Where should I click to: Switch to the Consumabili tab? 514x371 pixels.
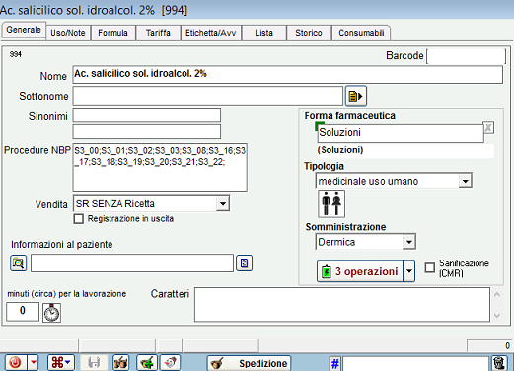point(361,33)
